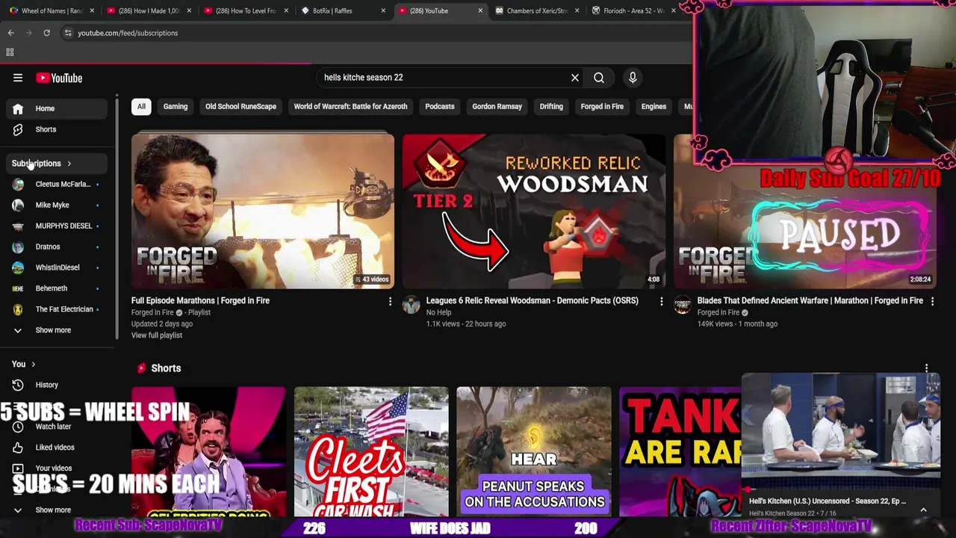Viewport: 956px width, 538px height.
Task: Open Behemeth subscription
Action: (x=57, y=288)
